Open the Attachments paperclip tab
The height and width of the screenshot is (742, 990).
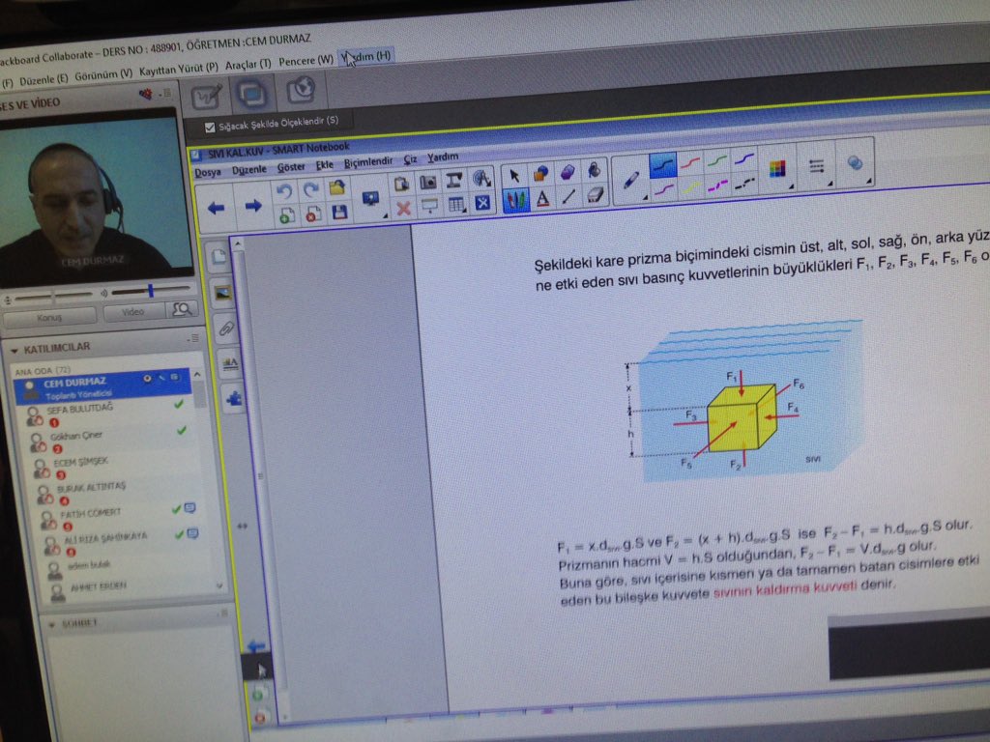[226, 328]
